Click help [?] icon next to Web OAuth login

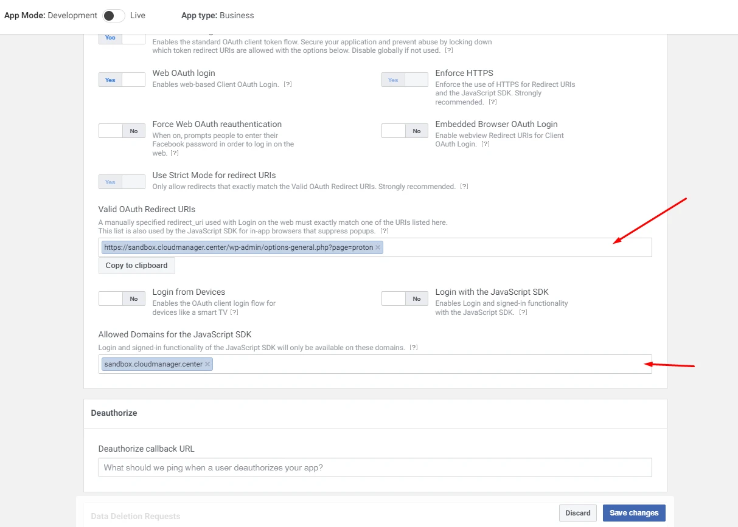pyautogui.click(x=288, y=84)
